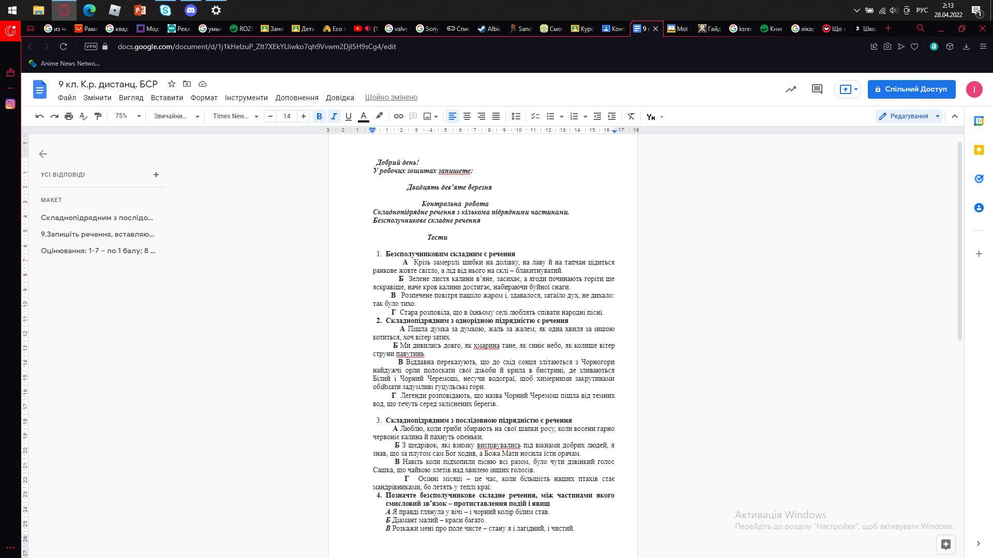This screenshot has height=558, width=993.
Task: Toggle bold formatting
Action: click(319, 117)
